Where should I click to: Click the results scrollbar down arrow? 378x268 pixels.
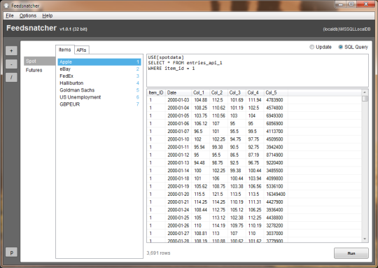365,239
